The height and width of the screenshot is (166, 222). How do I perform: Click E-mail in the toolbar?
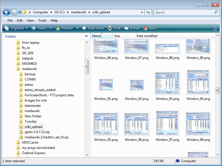click(132, 28)
